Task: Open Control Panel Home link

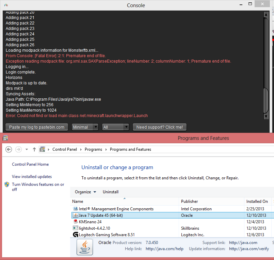Action: pos(30,164)
